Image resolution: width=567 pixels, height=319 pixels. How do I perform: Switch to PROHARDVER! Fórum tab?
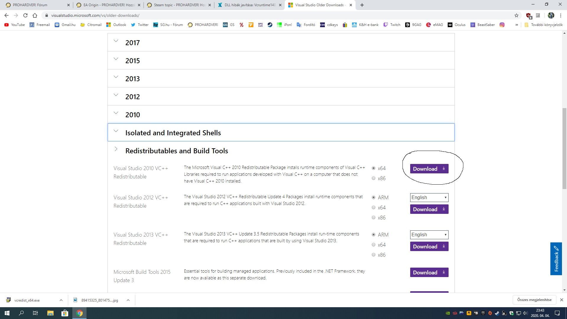tap(37, 5)
